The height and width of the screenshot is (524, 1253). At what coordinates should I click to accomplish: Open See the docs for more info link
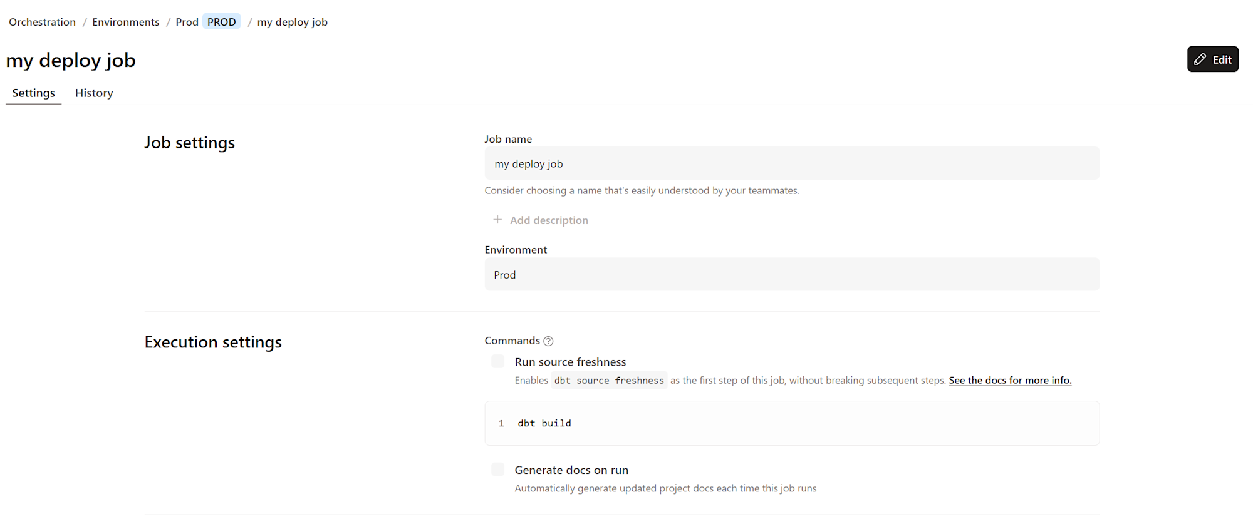(x=1010, y=380)
